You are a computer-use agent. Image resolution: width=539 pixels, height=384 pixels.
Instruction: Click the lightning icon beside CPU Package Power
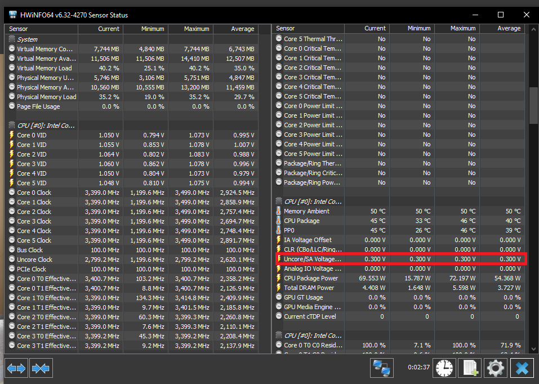point(278,278)
